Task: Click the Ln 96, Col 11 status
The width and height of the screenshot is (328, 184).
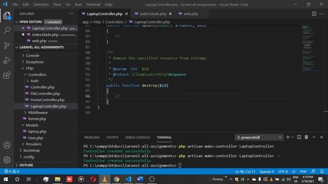Action: (x=245, y=172)
